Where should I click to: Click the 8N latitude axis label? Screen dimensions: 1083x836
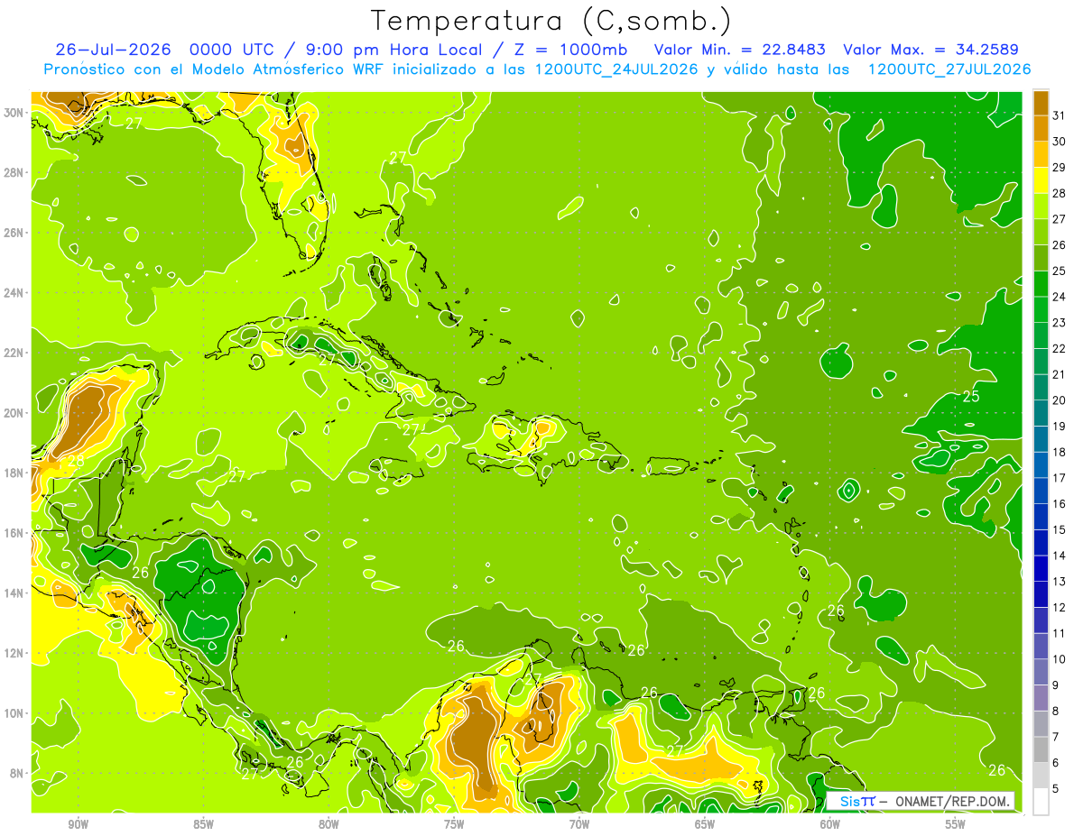tap(17, 773)
